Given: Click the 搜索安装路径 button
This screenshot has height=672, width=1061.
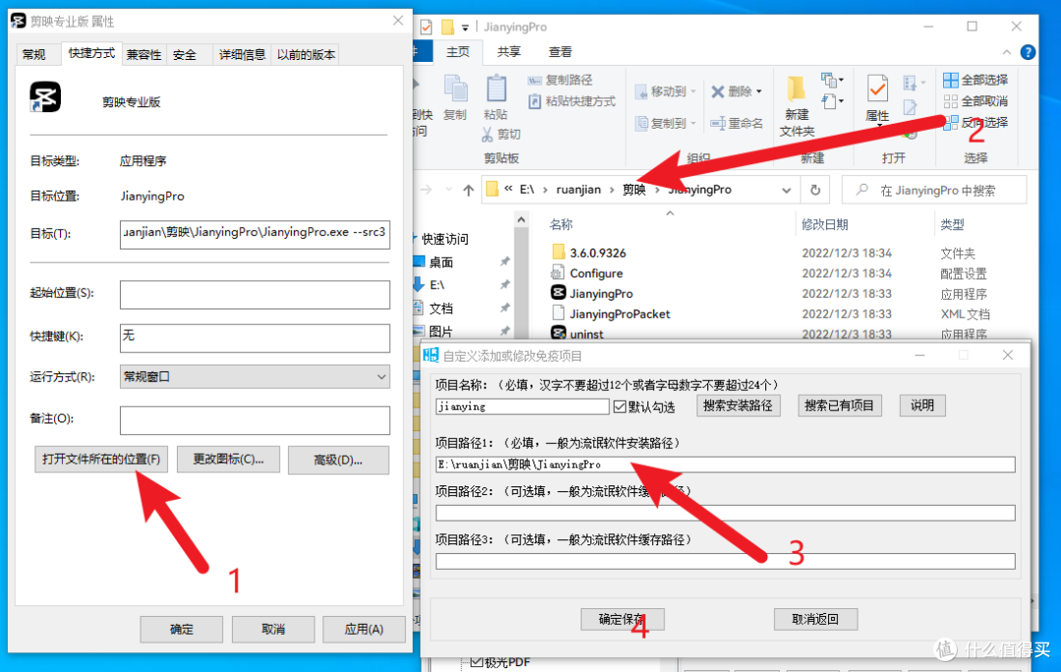Looking at the screenshot, I should (738, 406).
